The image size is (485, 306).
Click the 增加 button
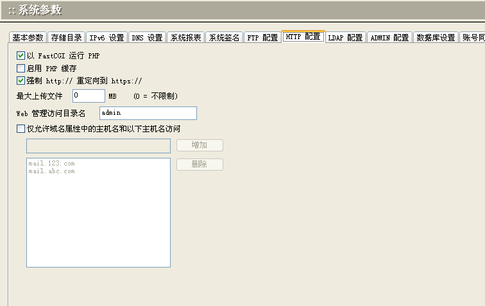pos(200,146)
